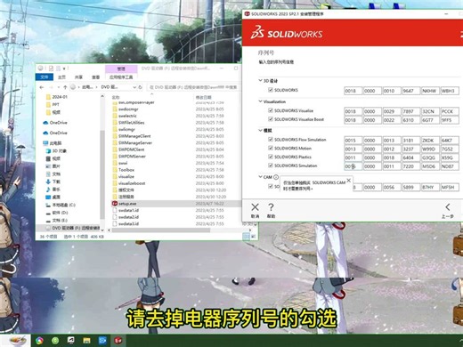Click serial field PCCK in Visualize row
Screen dimensions: 463x347
click(450, 111)
